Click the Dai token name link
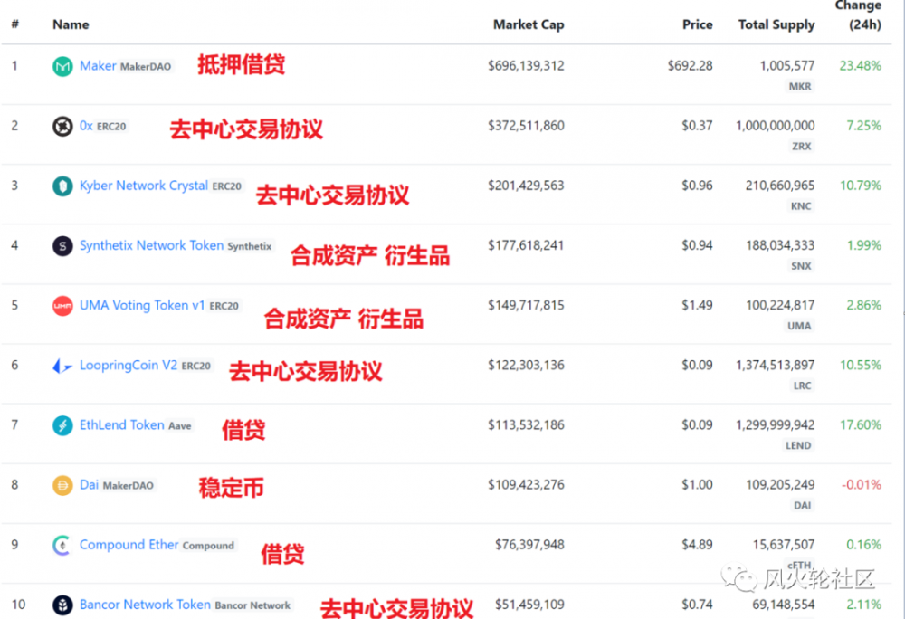905x619 pixels. point(90,485)
